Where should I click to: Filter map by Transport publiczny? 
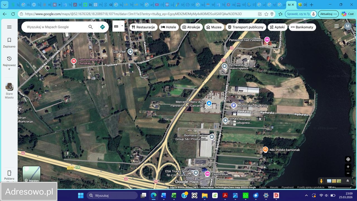pos(246,27)
